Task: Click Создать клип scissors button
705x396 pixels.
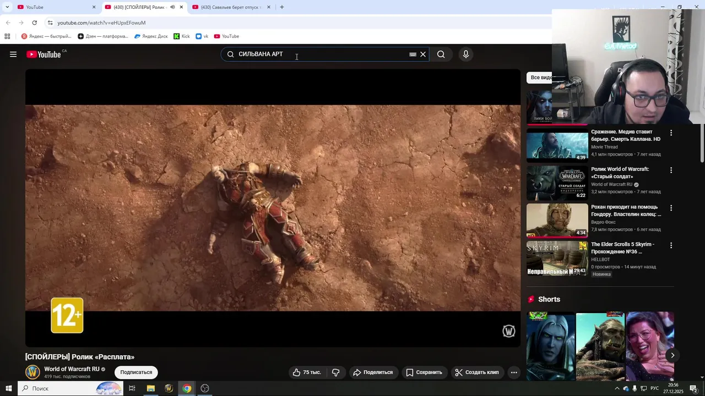Action: pos(476,372)
